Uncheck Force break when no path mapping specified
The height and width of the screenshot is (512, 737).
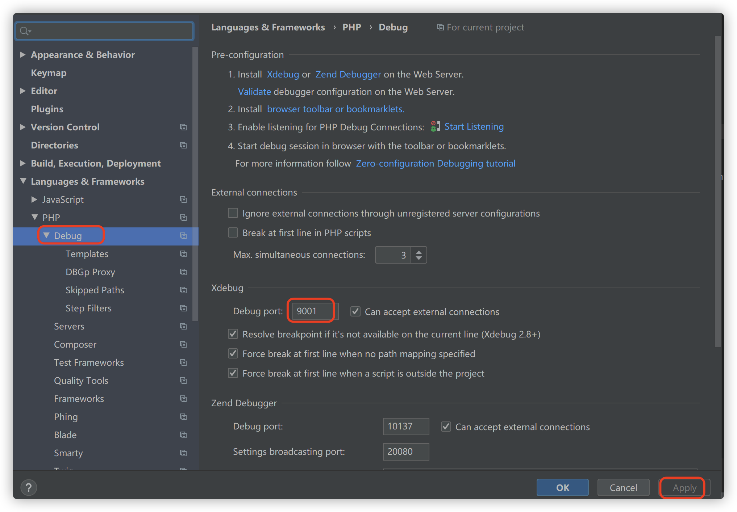point(233,354)
